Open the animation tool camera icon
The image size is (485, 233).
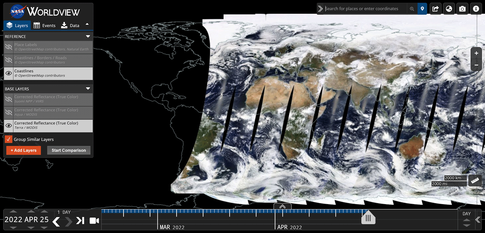[94, 221]
